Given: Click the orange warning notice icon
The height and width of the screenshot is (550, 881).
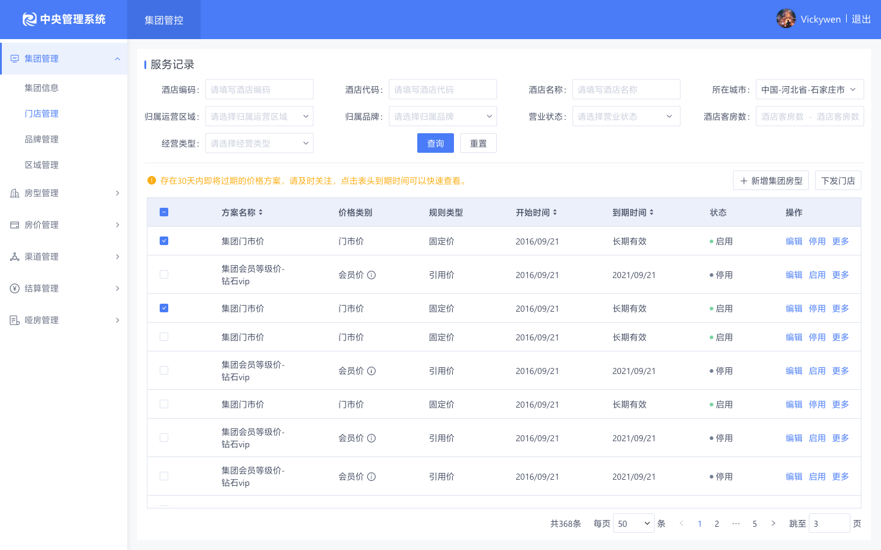Looking at the screenshot, I should pos(152,180).
